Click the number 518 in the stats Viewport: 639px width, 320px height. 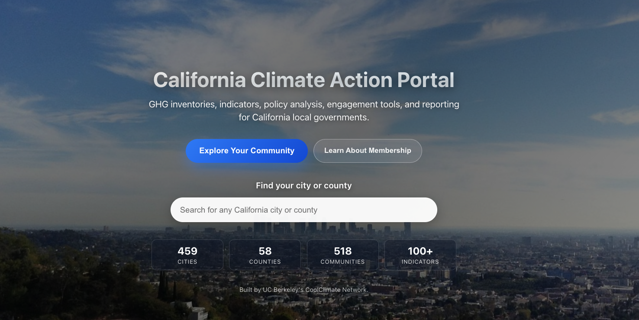coord(343,251)
